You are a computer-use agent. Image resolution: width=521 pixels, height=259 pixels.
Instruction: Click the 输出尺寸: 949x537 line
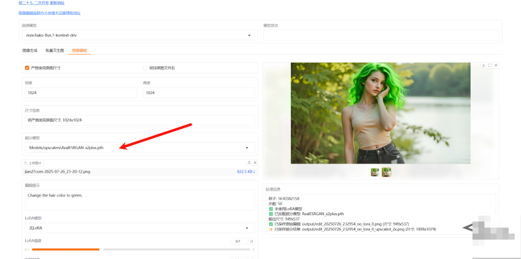click(x=284, y=219)
